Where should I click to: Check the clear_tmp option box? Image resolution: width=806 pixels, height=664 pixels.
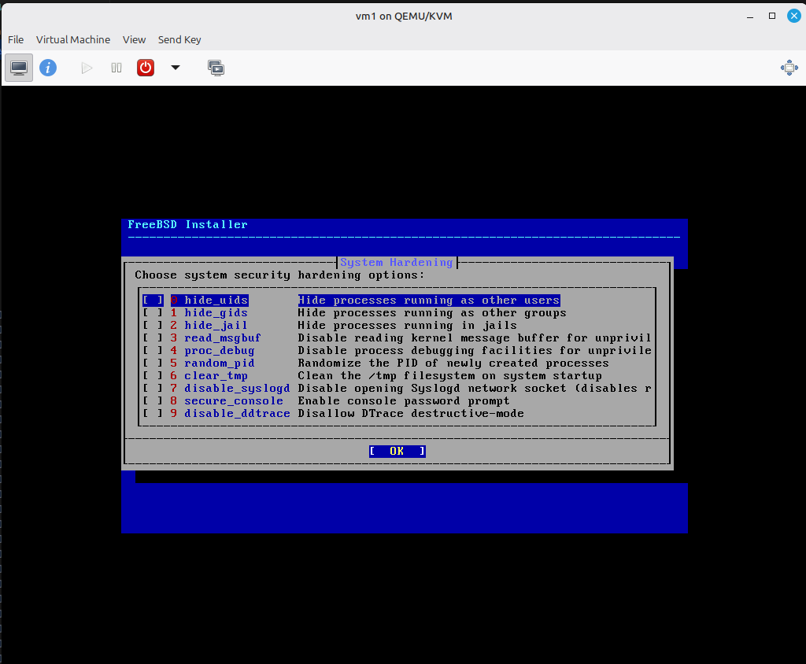pos(153,376)
